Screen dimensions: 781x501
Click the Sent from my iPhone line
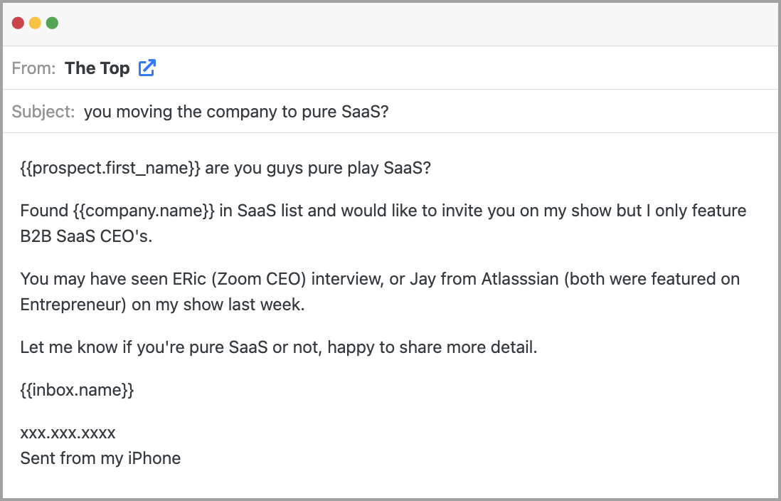(x=100, y=458)
